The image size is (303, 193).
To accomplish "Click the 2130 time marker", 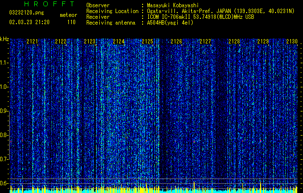I will (292, 41).
